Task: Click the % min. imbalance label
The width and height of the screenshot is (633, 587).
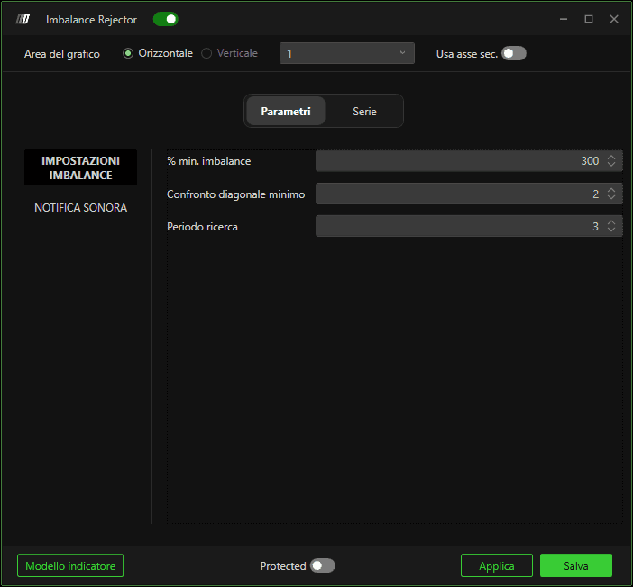Action: tap(208, 161)
